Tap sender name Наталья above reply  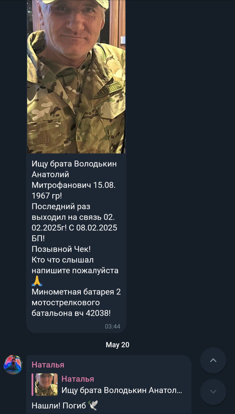point(48,365)
